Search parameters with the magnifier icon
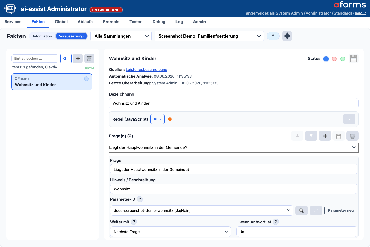 click(x=302, y=210)
